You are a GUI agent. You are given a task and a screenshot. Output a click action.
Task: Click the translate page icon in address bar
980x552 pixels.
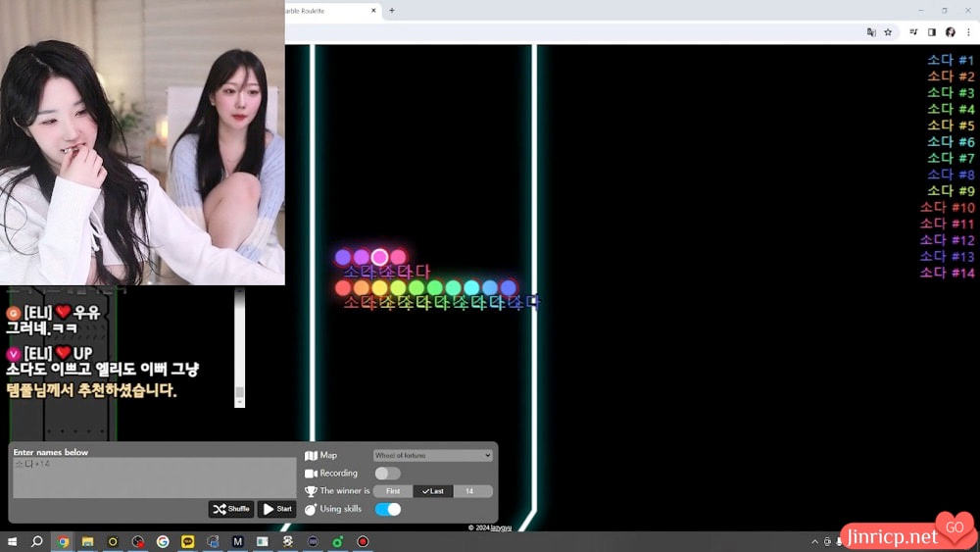(x=871, y=32)
